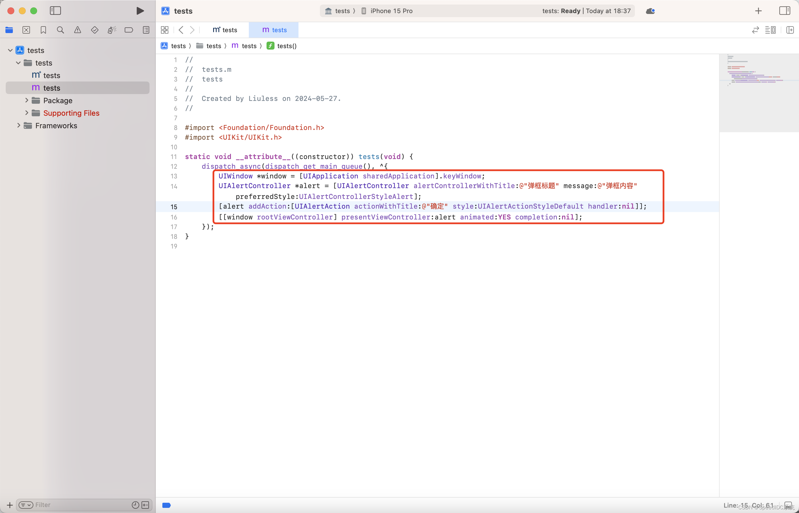Click line number 11 in gutter
Image resolution: width=799 pixels, height=513 pixels.
pyautogui.click(x=174, y=156)
